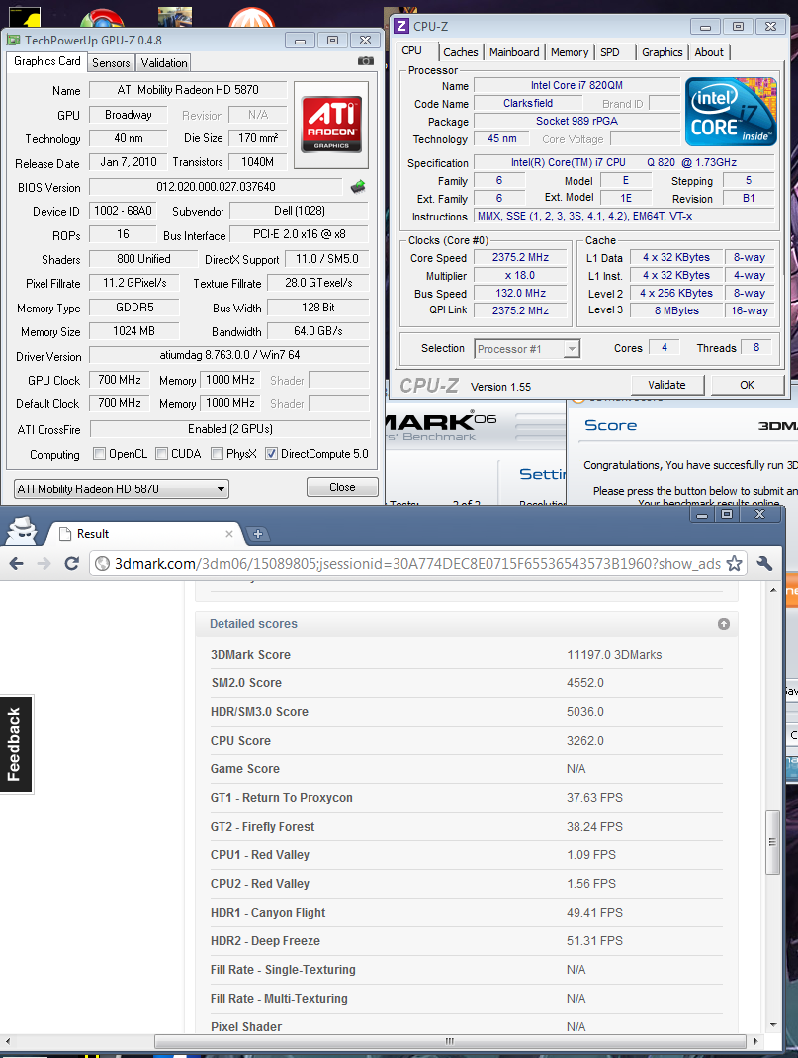Screen dimensions: 798x1058
Task: Click the vertical scrollbar thumb in Chrome
Action: click(x=772, y=842)
